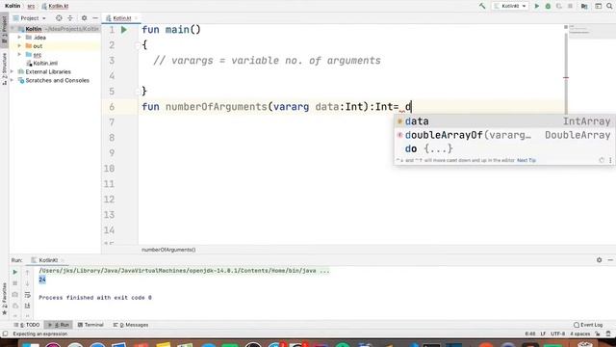Click Koltin in the navigation breadcrumb
Image resolution: width=616 pixels, height=347 pixels.
pos(13,6)
